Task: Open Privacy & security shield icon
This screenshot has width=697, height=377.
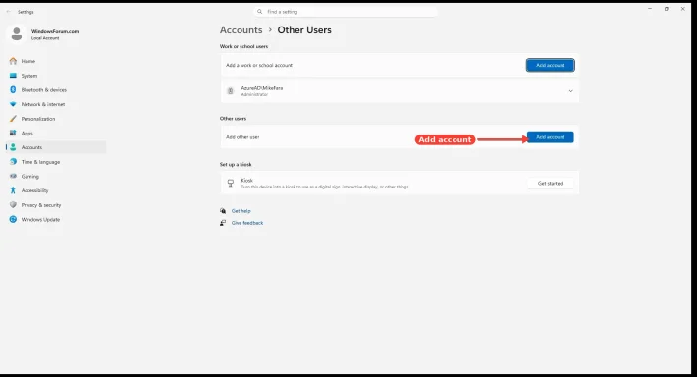Action: tap(13, 205)
